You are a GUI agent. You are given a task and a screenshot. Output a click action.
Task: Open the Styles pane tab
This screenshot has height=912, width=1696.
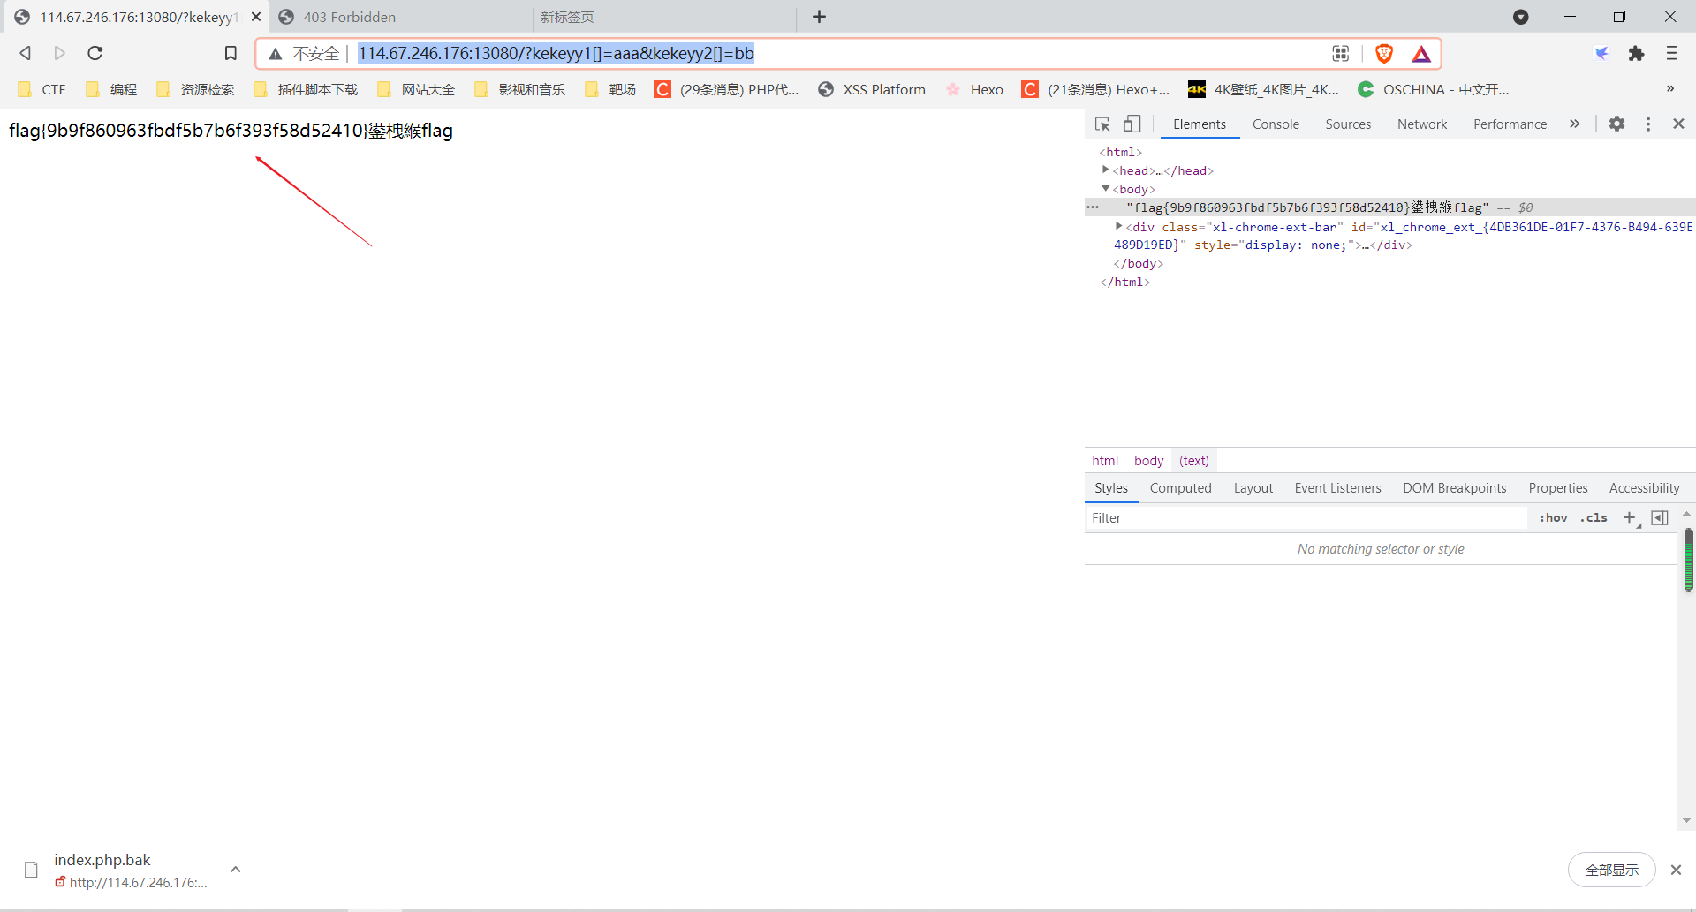click(1111, 488)
